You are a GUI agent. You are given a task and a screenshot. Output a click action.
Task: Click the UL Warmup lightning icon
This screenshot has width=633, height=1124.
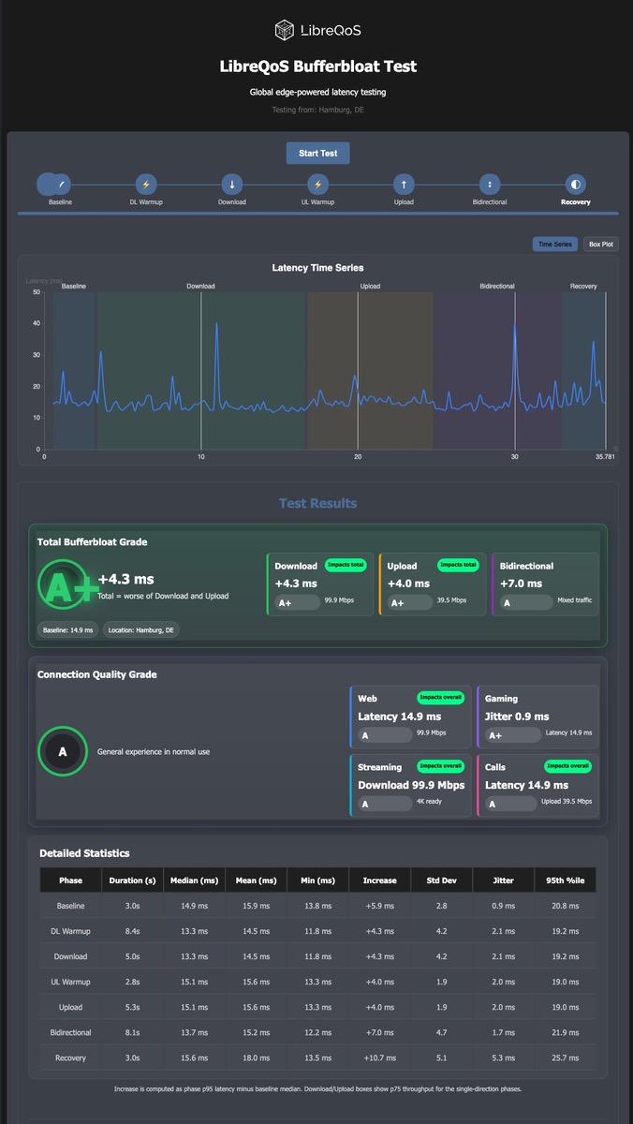click(317, 185)
